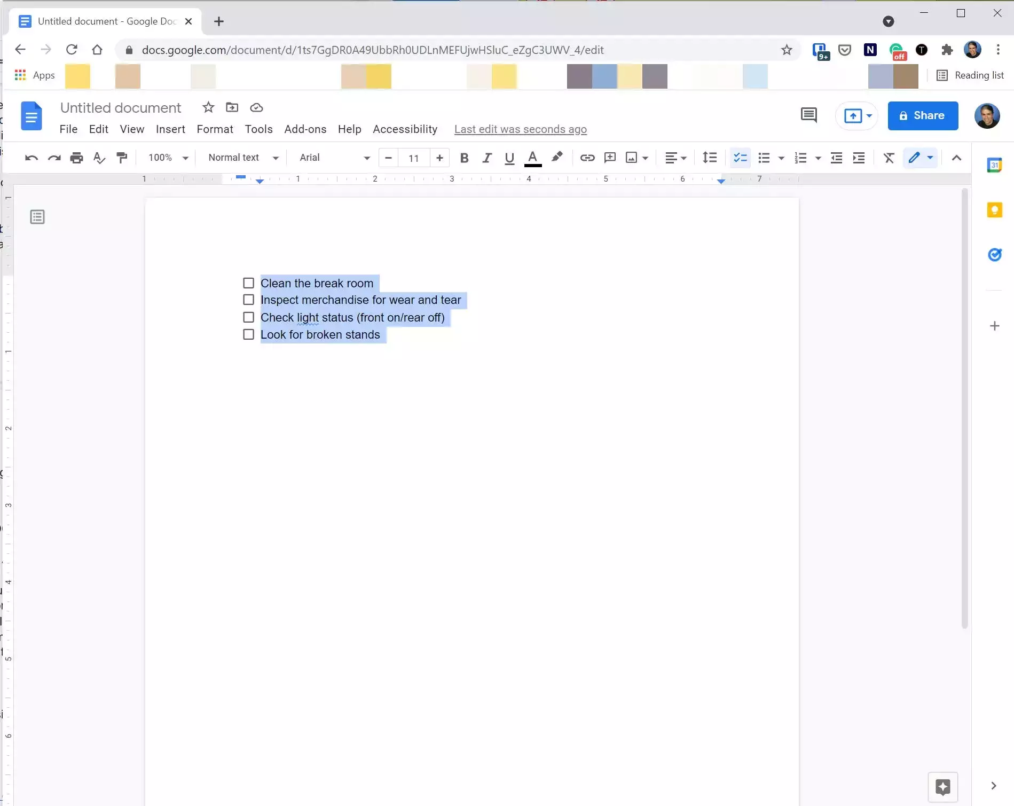Click the blue Share button
Screen dimensions: 1014x806
coord(922,115)
